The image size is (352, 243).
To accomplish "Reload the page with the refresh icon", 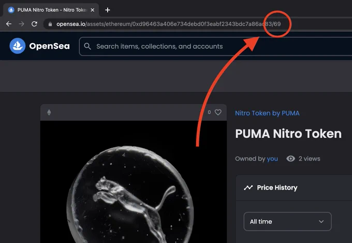I will [x=34, y=24].
